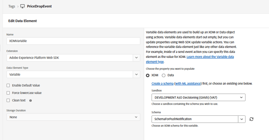
Task: Click the Data Element Type label
Action: click(17, 68)
